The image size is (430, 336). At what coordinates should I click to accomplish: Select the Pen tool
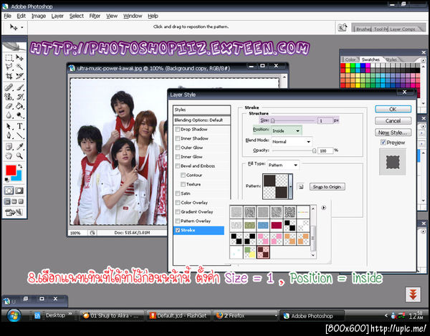(x=9, y=135)
